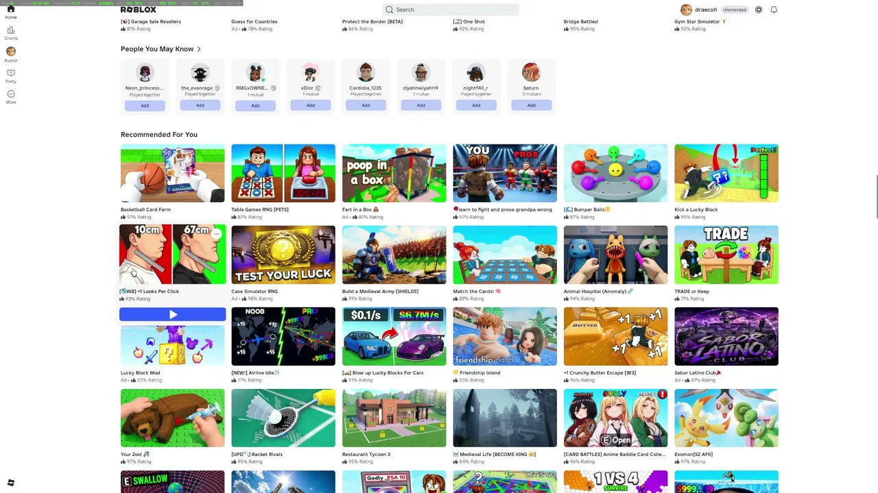Focus the Search field
This screenshot has height=493, width=878.
pos(450,10)
